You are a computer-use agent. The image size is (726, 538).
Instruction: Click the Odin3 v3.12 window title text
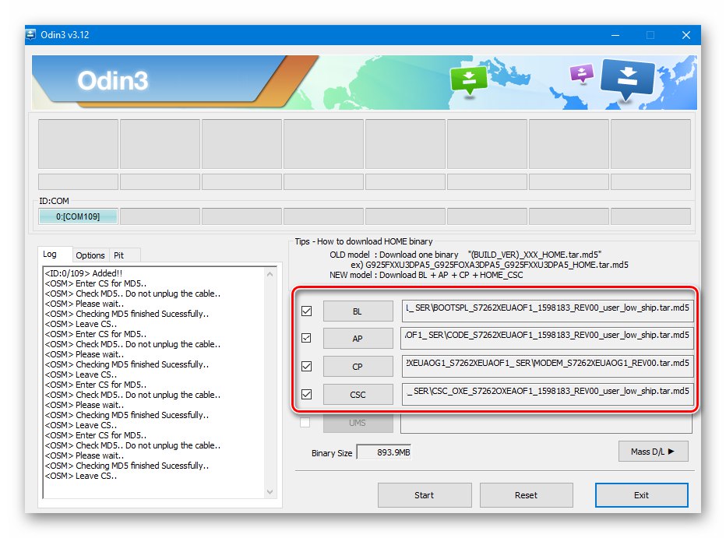pyautogui.click(x=65, y=35)
